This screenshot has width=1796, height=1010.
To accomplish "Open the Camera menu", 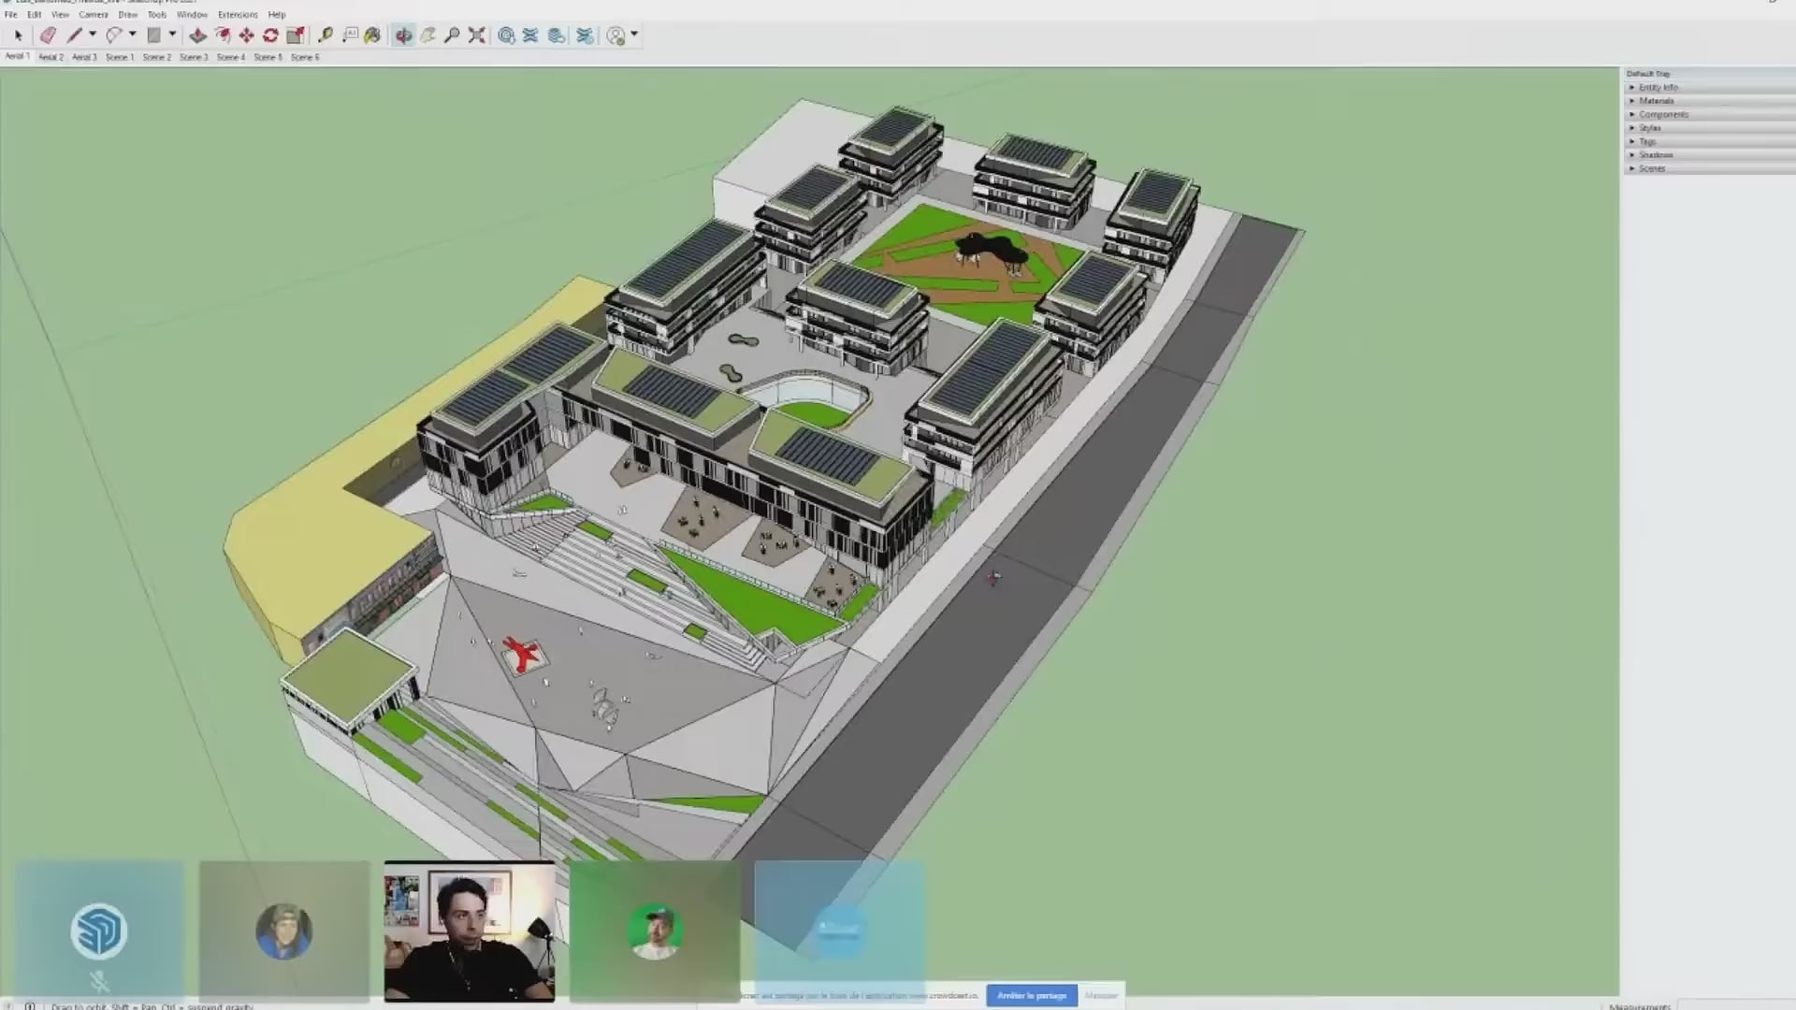I will (x=94, y=15).
